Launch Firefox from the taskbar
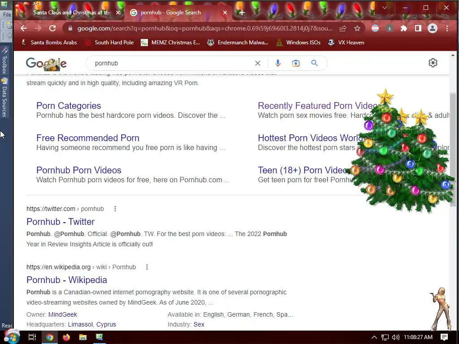 66,337
